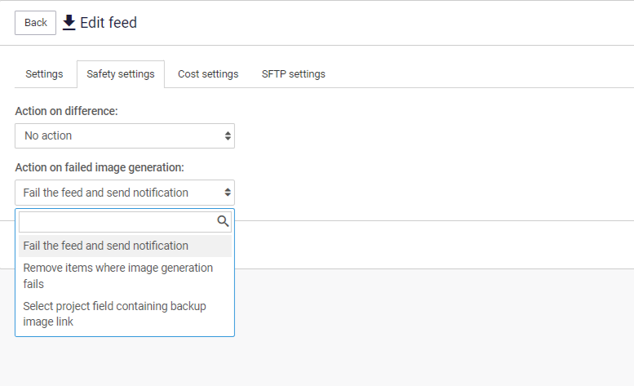Viewport: 634px width, 386px height.
Task: Click the download icon beside Edit feed
Action: tap(69, 23)
